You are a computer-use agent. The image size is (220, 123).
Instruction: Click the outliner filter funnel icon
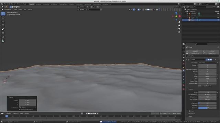pos(214,7)
